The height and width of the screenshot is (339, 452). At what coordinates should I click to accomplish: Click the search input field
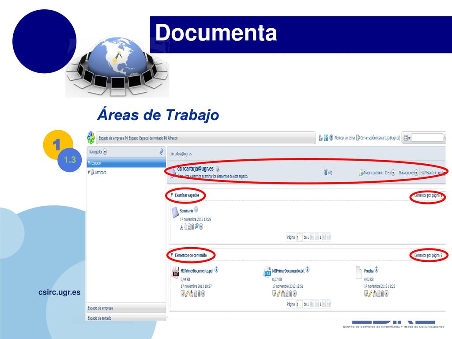point(427,138)
